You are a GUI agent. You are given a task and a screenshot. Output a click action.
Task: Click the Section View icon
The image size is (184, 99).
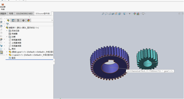113,14
